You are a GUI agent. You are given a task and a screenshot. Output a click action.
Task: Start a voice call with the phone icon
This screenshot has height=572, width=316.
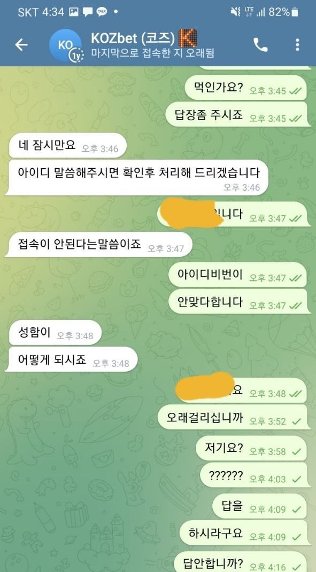[260, 45]
